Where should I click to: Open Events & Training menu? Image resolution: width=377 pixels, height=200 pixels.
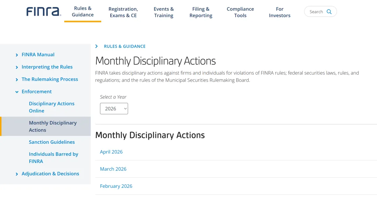pos(164,12)
